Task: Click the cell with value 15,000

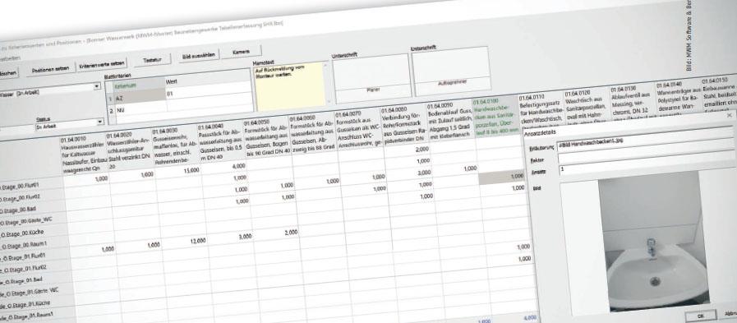Action: coord(178,171)
